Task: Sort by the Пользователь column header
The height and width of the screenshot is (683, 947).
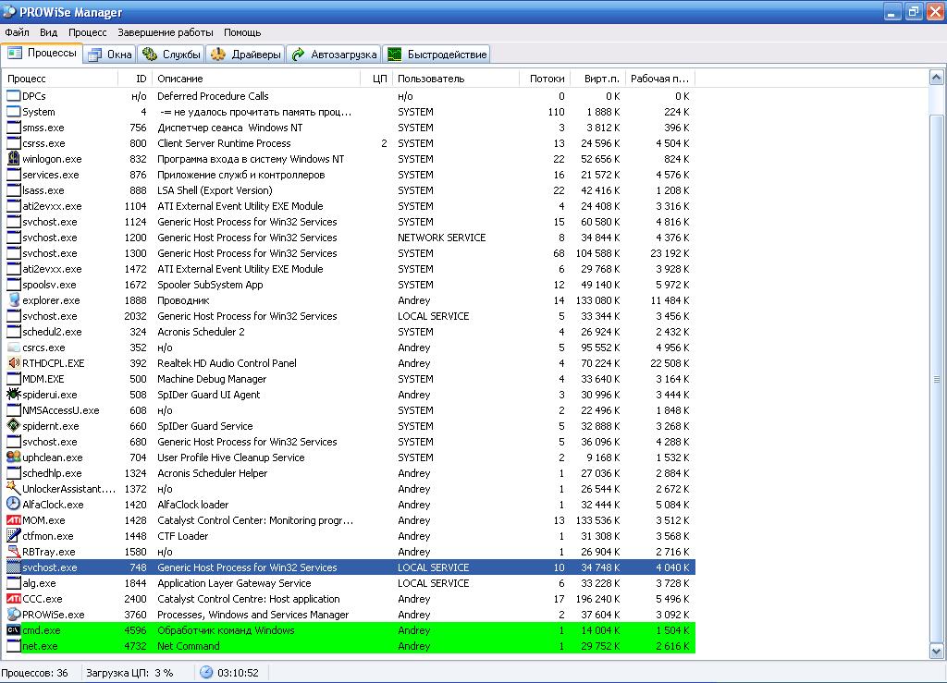Action: point(455,79)
